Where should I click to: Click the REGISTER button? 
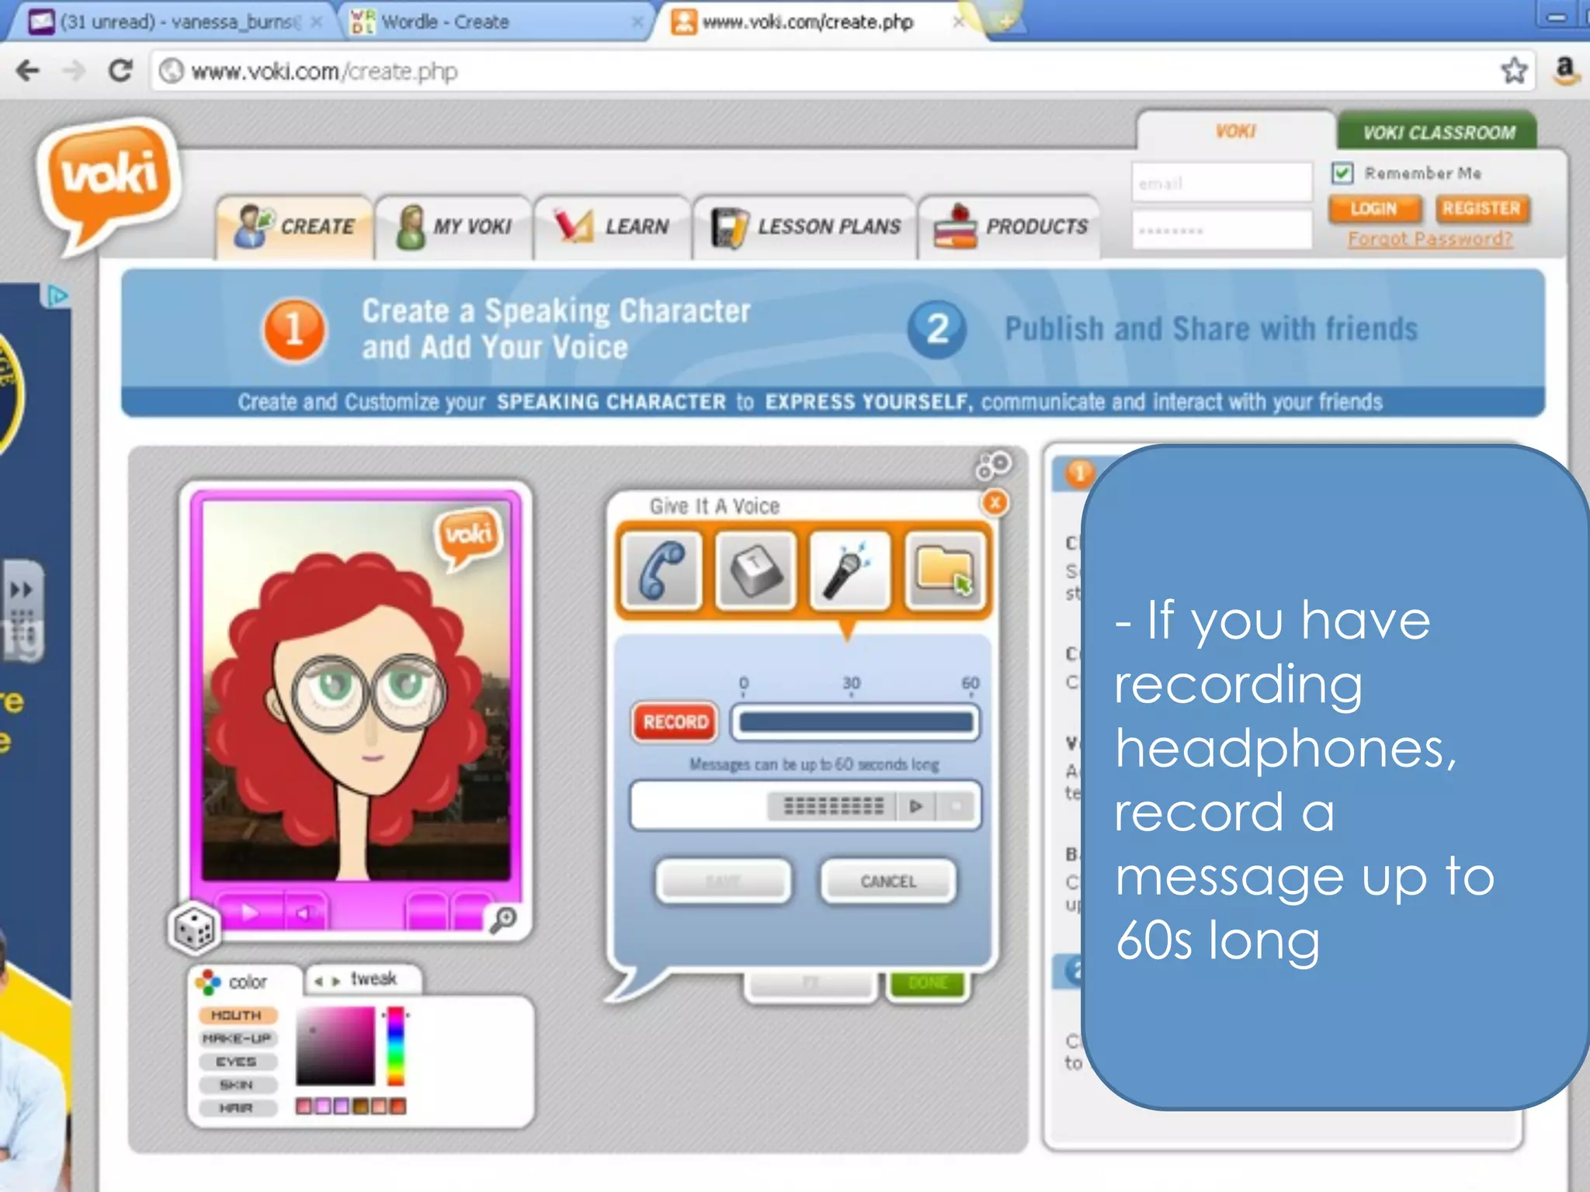pyautogui.click(x=1481, y=209)
